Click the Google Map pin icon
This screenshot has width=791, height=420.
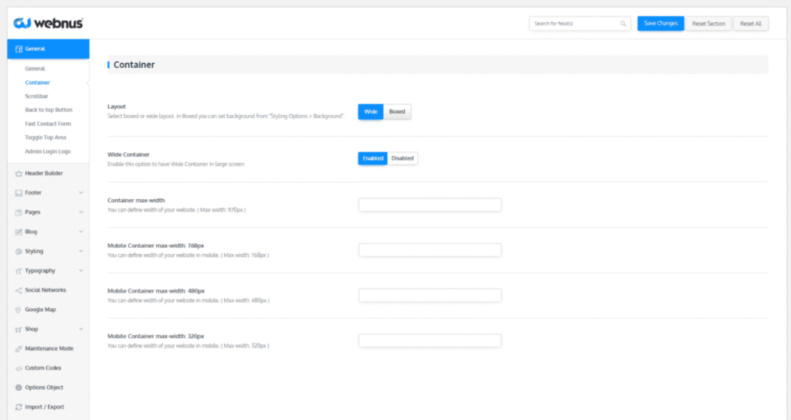tap(19, 310)
